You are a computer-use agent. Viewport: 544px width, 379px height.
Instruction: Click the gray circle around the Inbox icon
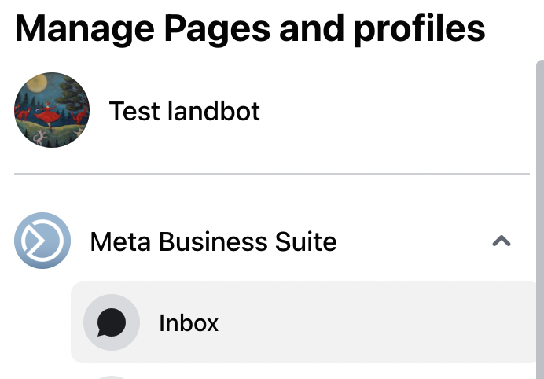(112, 322)
